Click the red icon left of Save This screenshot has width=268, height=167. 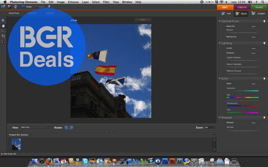pos(9,7)
